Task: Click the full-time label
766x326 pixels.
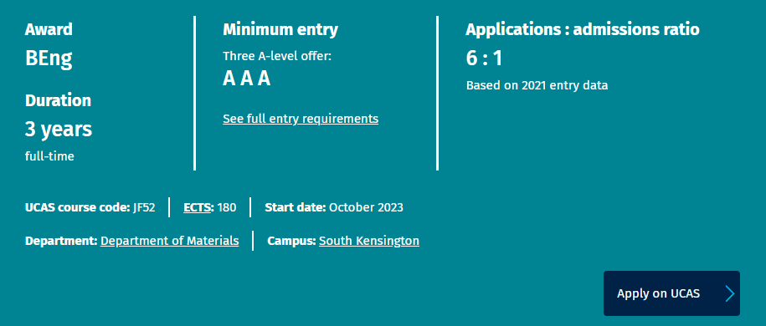Action: [x=49, y=156]
